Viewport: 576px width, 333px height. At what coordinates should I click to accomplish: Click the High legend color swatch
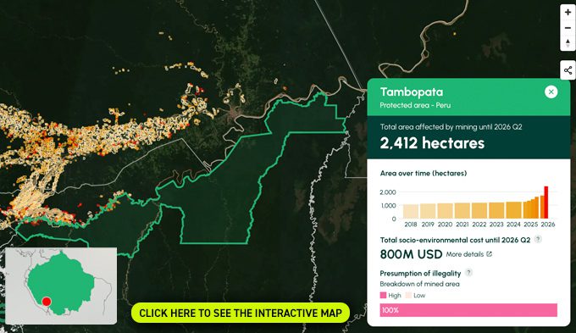pyautogui.click(x=383, y=295)
